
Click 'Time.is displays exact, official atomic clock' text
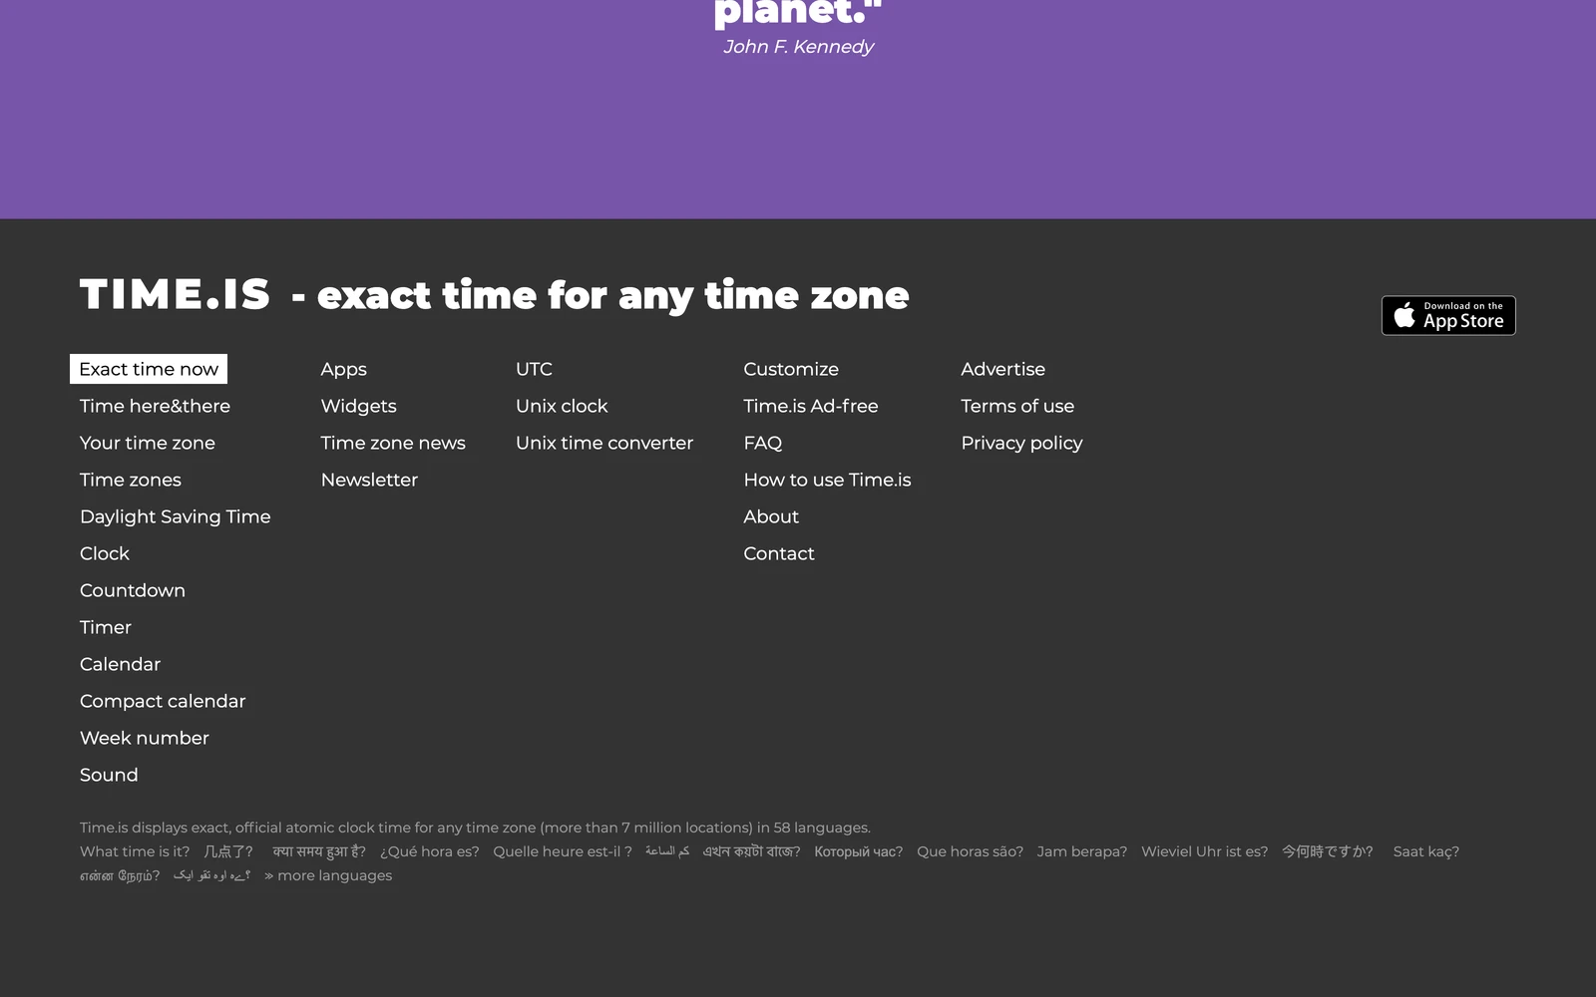pyautogui.click(x=475, y=828)
